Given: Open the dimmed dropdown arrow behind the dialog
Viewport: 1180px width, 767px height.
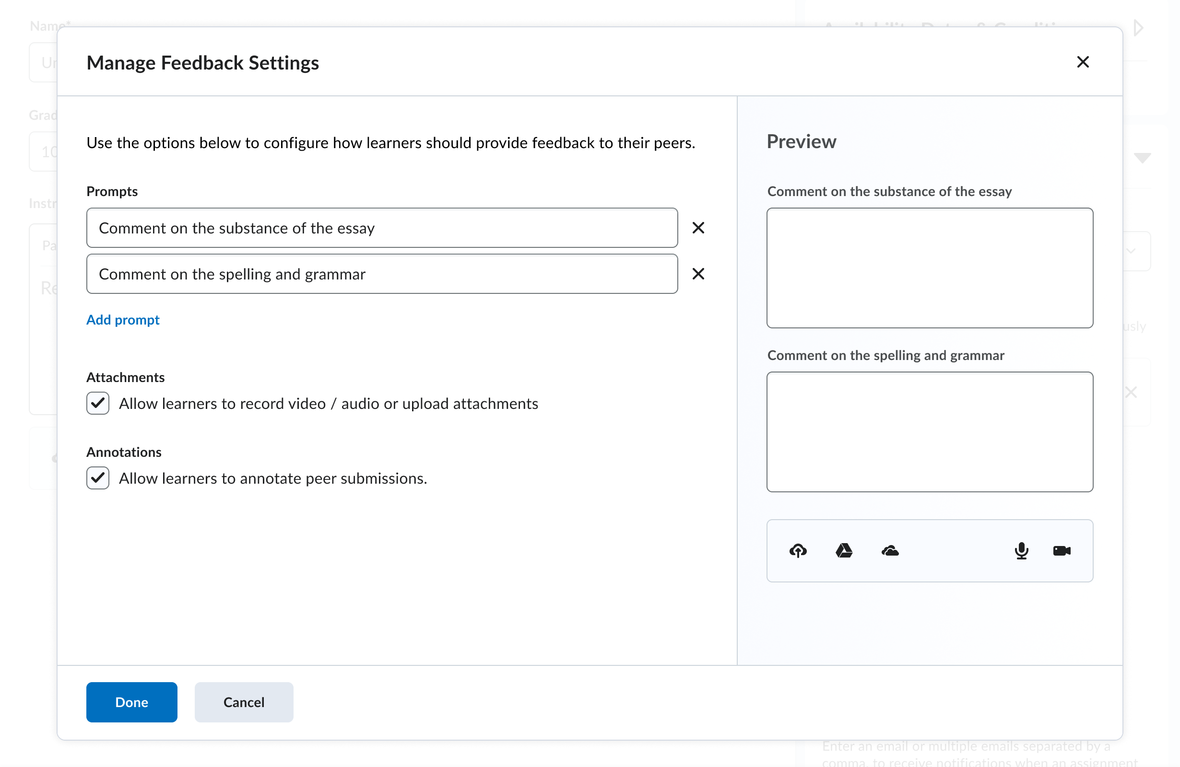Looking at the screenshot, I should tap(1142, 158).
